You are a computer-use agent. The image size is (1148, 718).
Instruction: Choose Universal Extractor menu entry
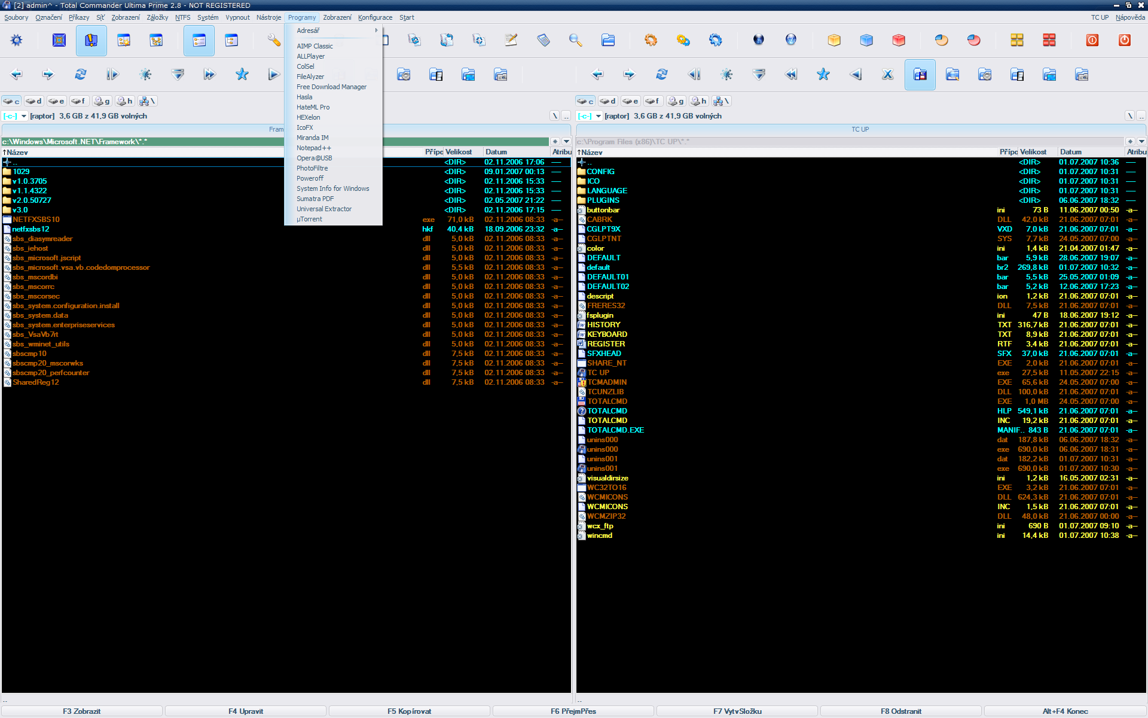(334, 209)
